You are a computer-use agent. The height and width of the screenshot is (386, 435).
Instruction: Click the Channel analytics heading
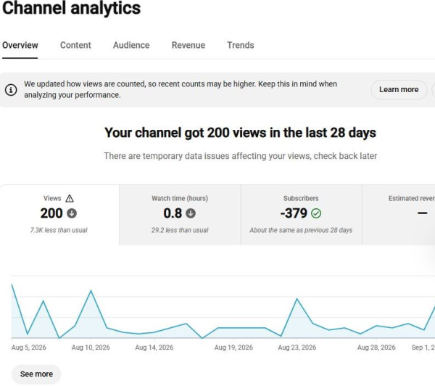[72, 8]
